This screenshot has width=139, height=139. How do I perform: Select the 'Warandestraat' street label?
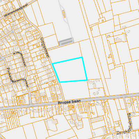point(16,10)
